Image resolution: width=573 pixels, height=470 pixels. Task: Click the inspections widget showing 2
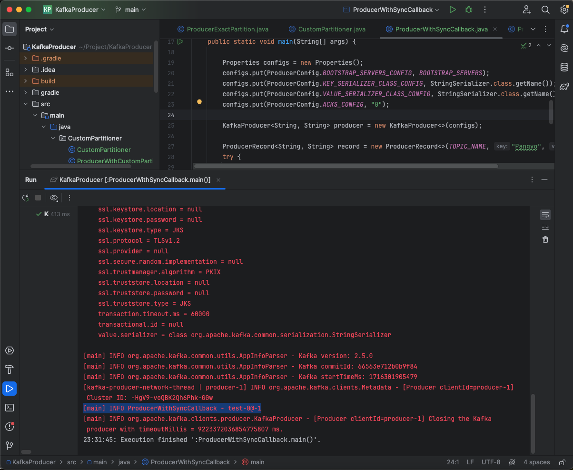coord(526,45)
